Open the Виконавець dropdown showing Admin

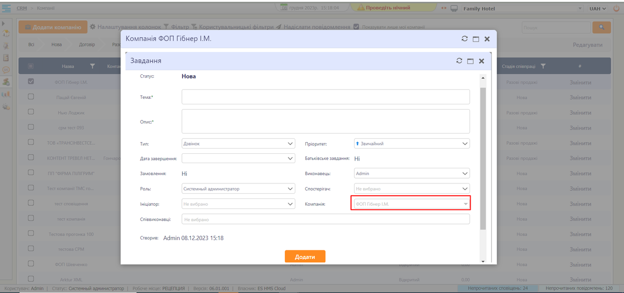[411, 174]
